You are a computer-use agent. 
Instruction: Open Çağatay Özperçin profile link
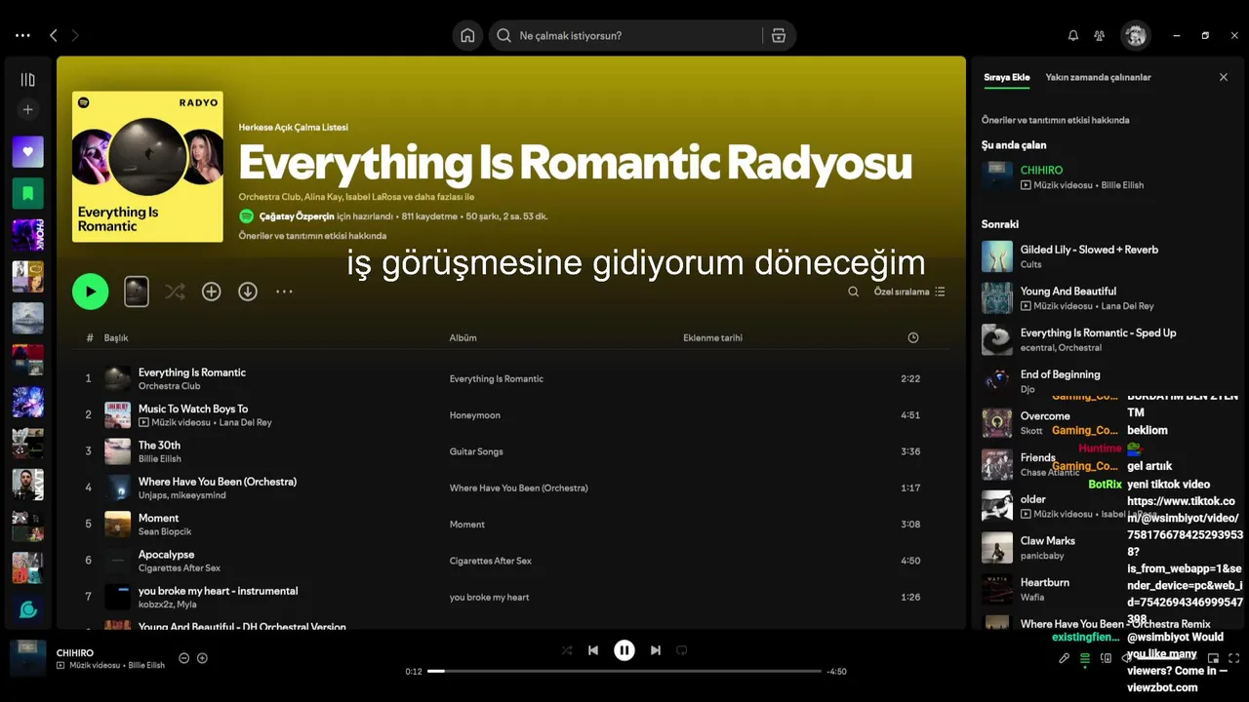pos(297,216)
